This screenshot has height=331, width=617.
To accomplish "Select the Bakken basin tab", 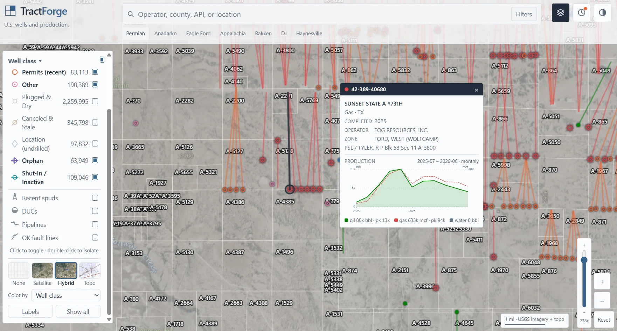I will (263, 34).
